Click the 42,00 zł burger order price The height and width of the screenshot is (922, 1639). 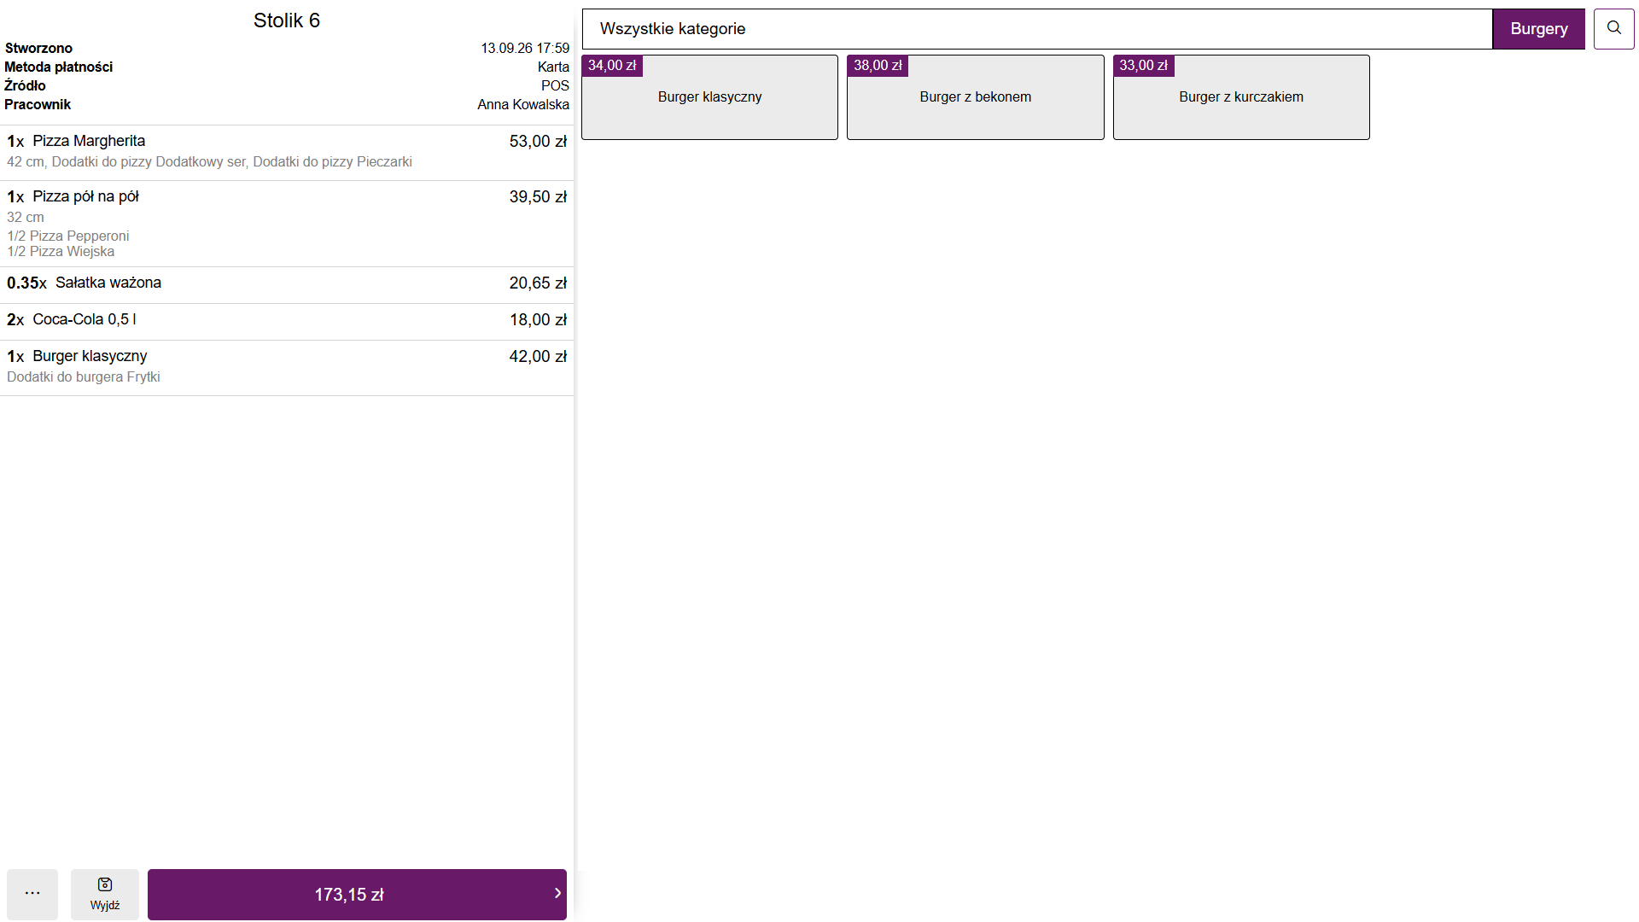pos(538,357)
